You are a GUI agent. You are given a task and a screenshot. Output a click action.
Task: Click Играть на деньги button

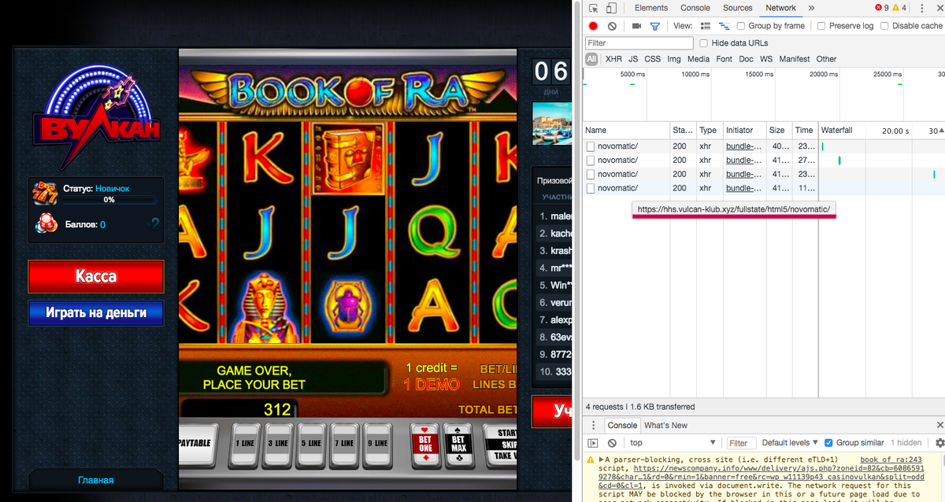(x=96, y=312)
